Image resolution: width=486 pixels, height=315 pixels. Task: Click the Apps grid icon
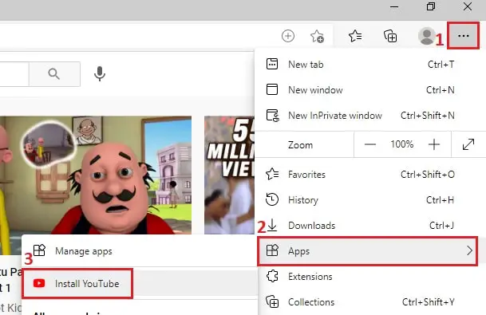(272, 250)
